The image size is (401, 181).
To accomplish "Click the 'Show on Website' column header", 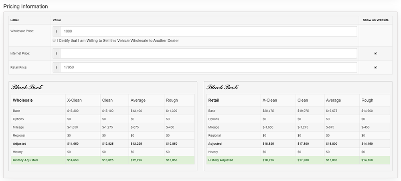I will pyautogui.click(x=376, y=20).
